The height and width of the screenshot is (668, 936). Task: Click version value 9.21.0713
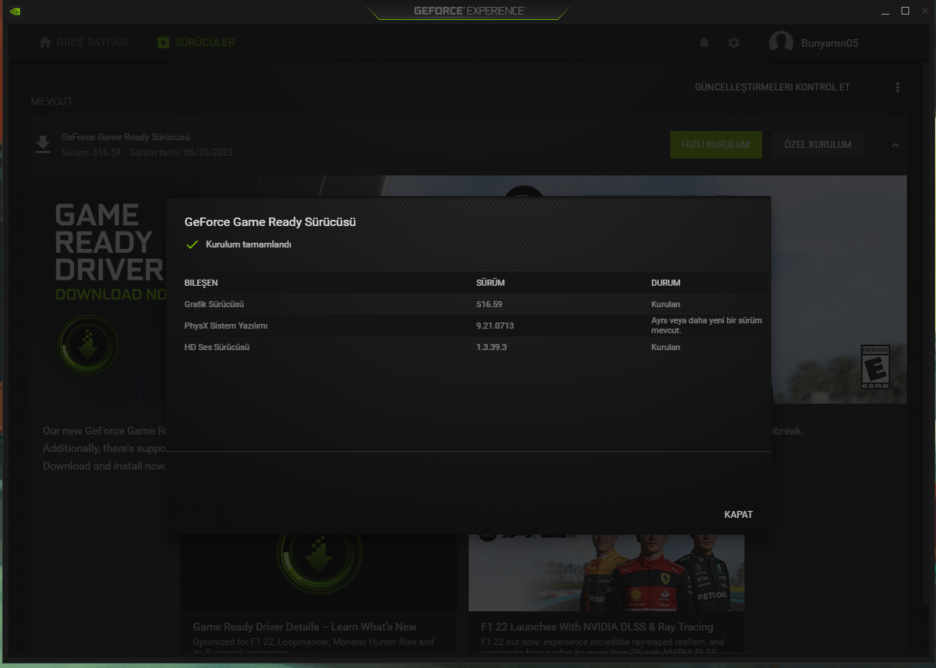tap(495, 326)
